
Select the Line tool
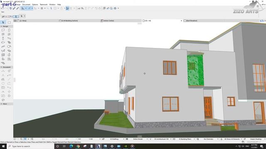point(9,79)
